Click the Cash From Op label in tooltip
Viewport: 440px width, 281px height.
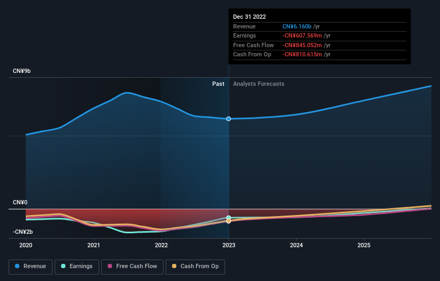(252, 55)
